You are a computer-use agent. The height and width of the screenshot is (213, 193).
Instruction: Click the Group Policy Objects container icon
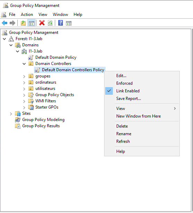[31, 95]
